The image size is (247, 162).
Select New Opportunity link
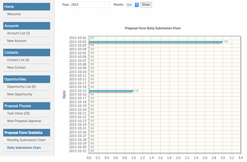coord(20,94)
